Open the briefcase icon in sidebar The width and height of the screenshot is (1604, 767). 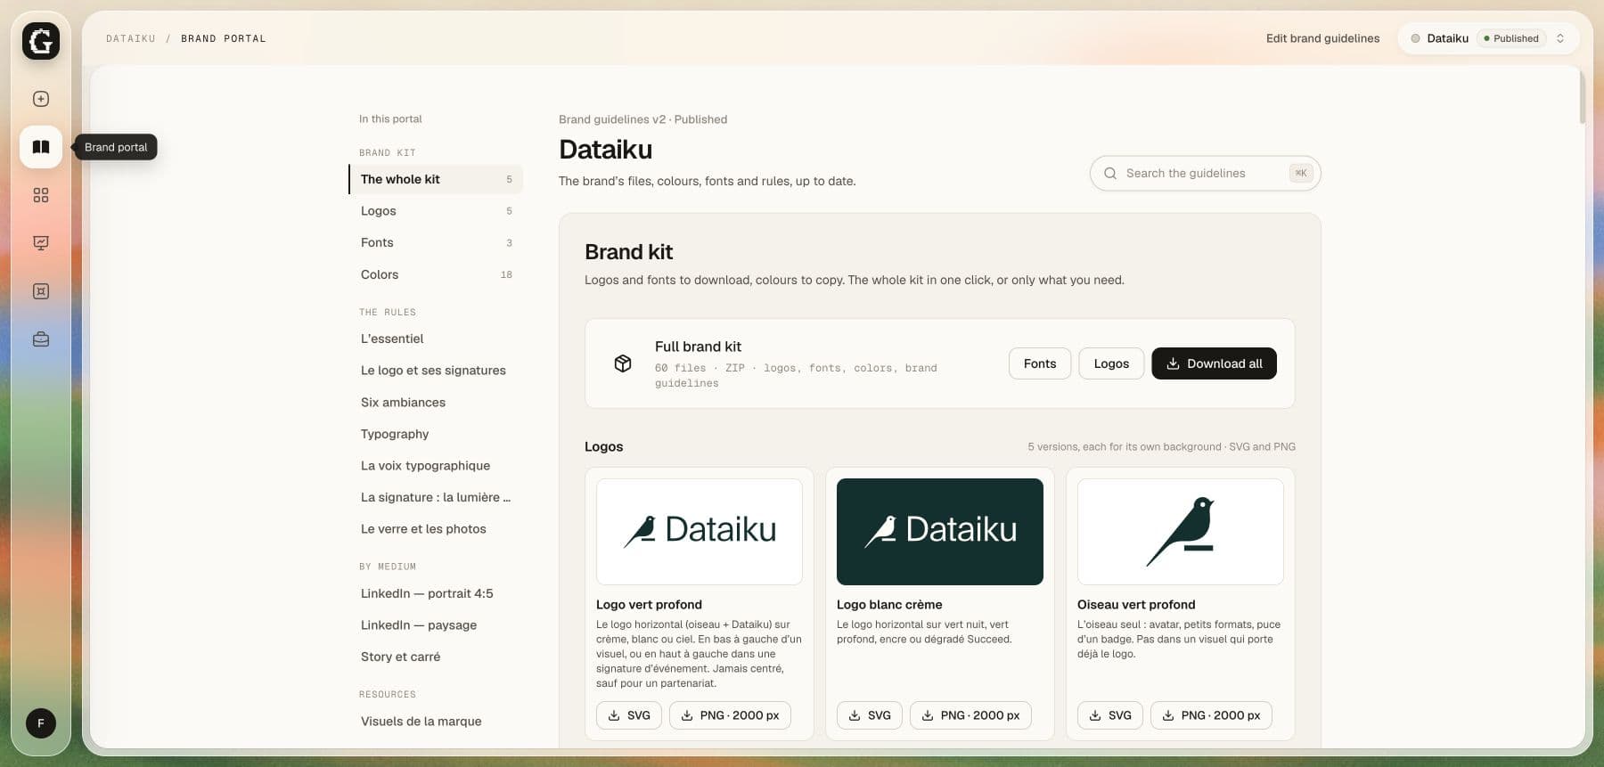tap(41, 339)
